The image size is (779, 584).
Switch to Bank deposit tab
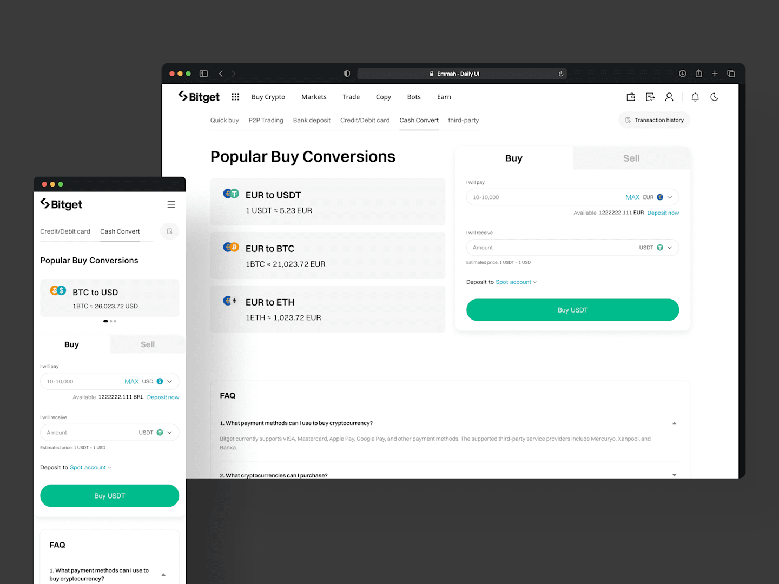click(312, 120)
